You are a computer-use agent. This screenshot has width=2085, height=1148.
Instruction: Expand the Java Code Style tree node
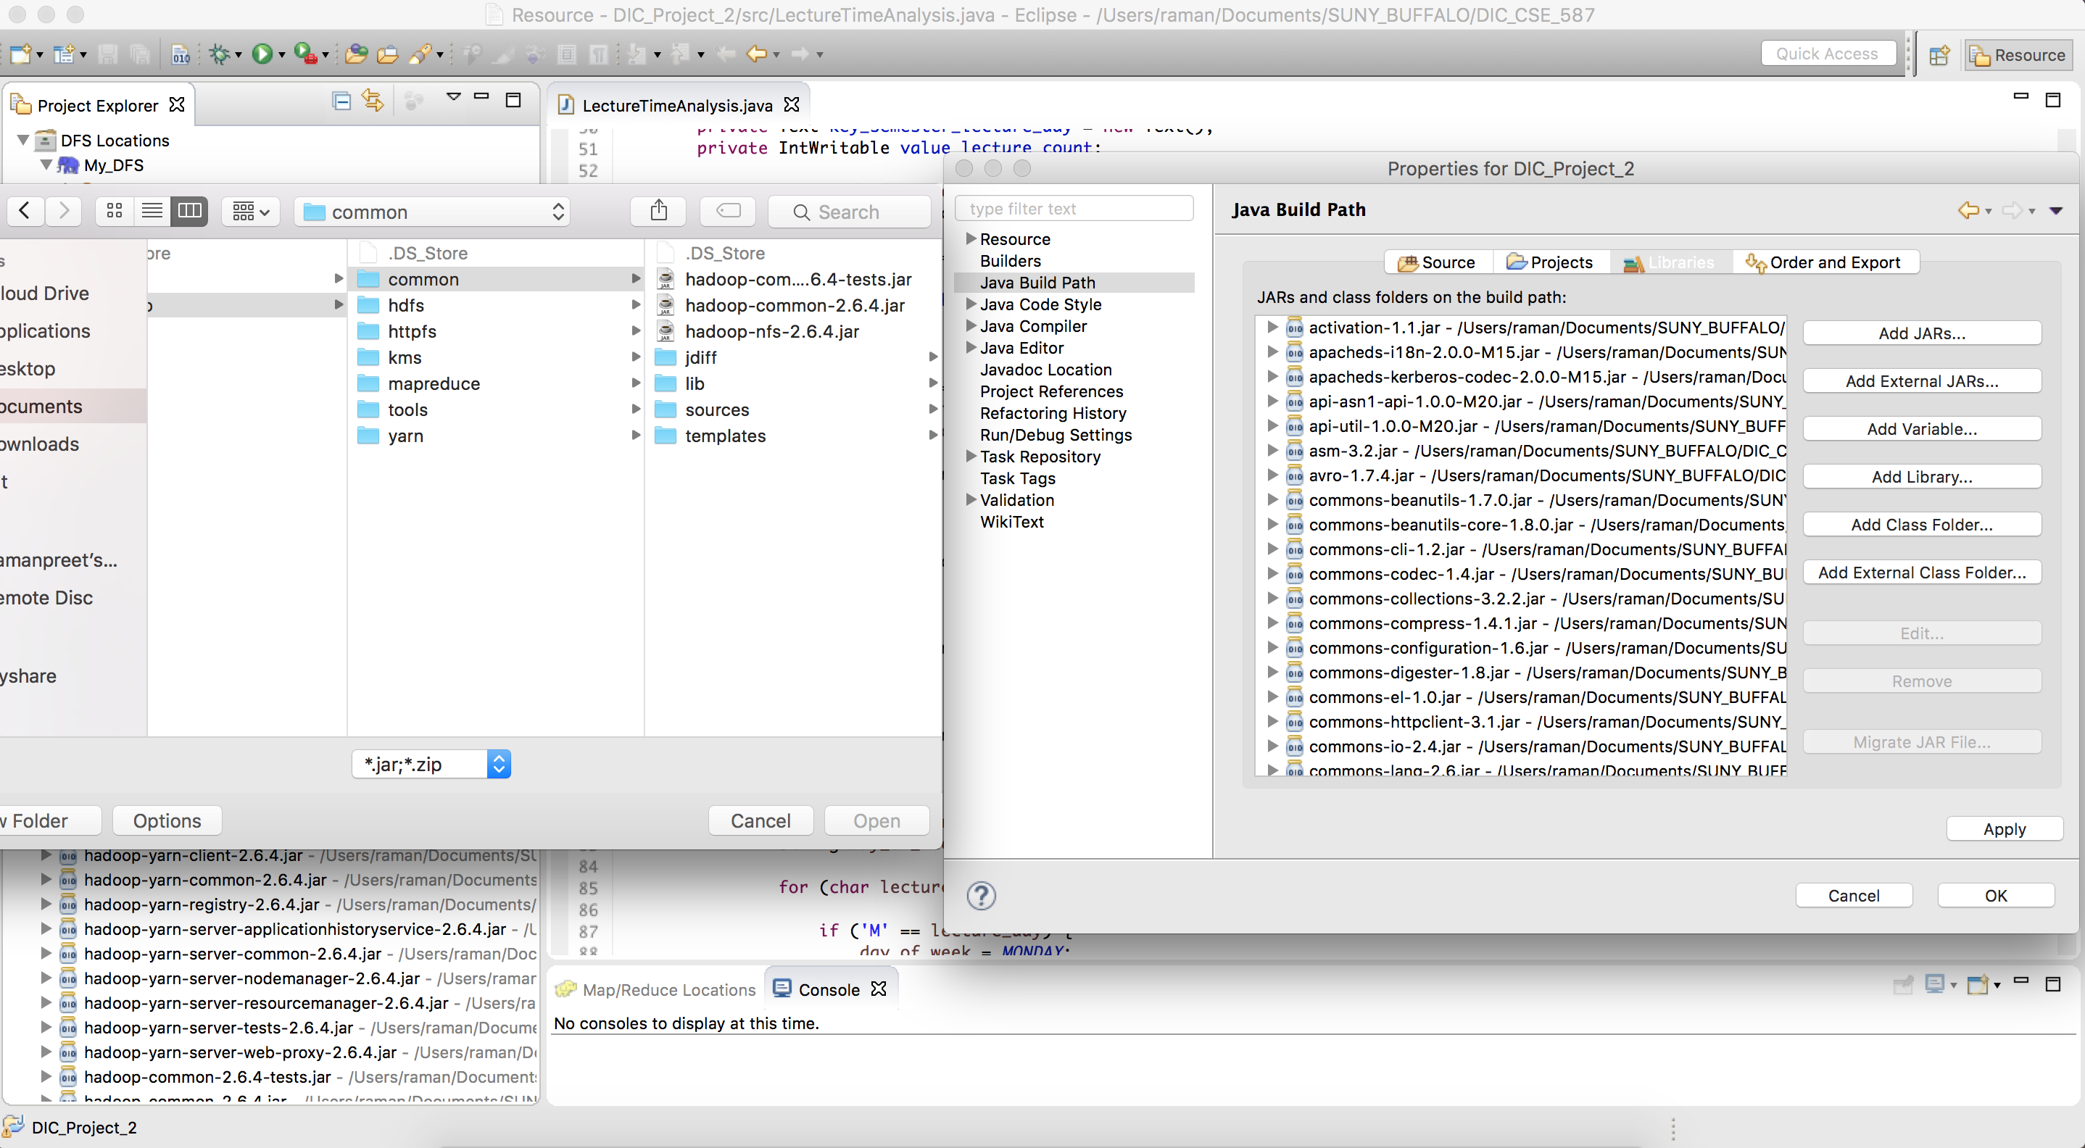tap(971, 304)
